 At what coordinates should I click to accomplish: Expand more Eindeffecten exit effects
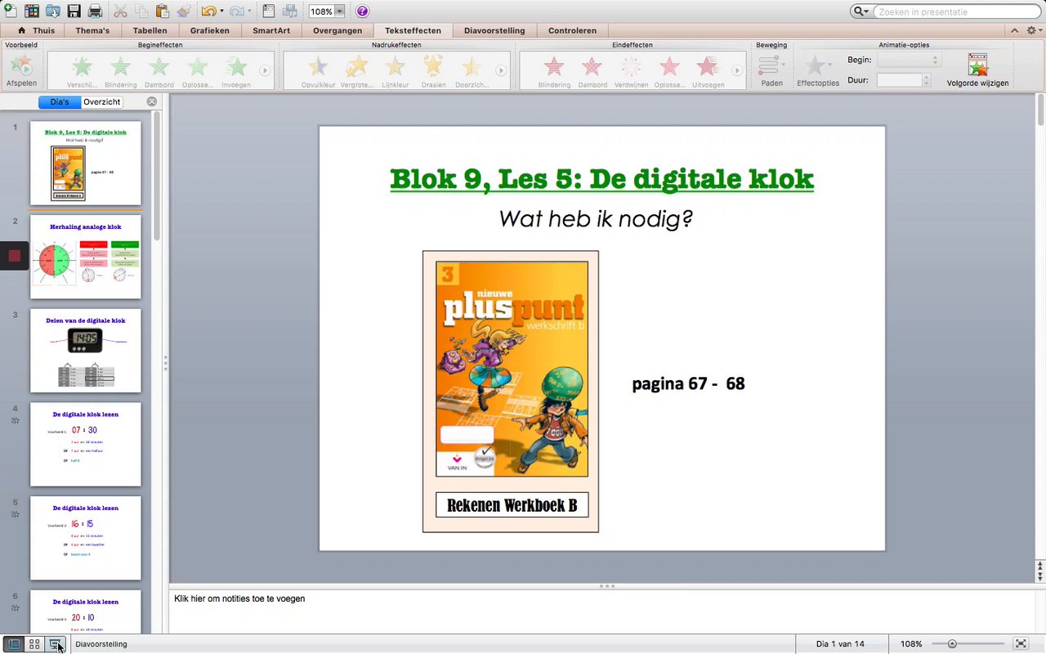coord(737,71)
